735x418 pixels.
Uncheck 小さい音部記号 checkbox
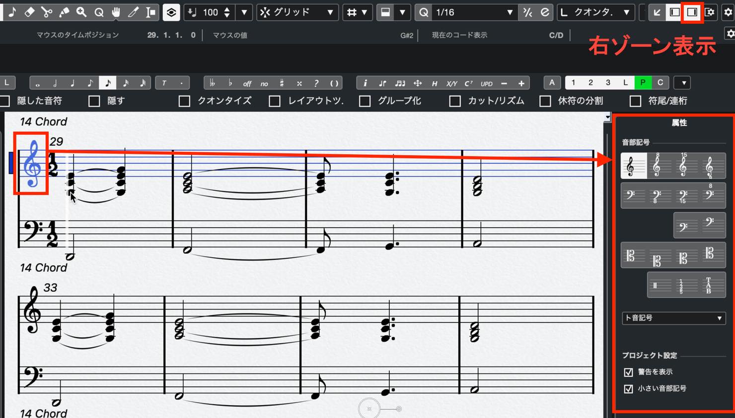click(x=628, y=389)
